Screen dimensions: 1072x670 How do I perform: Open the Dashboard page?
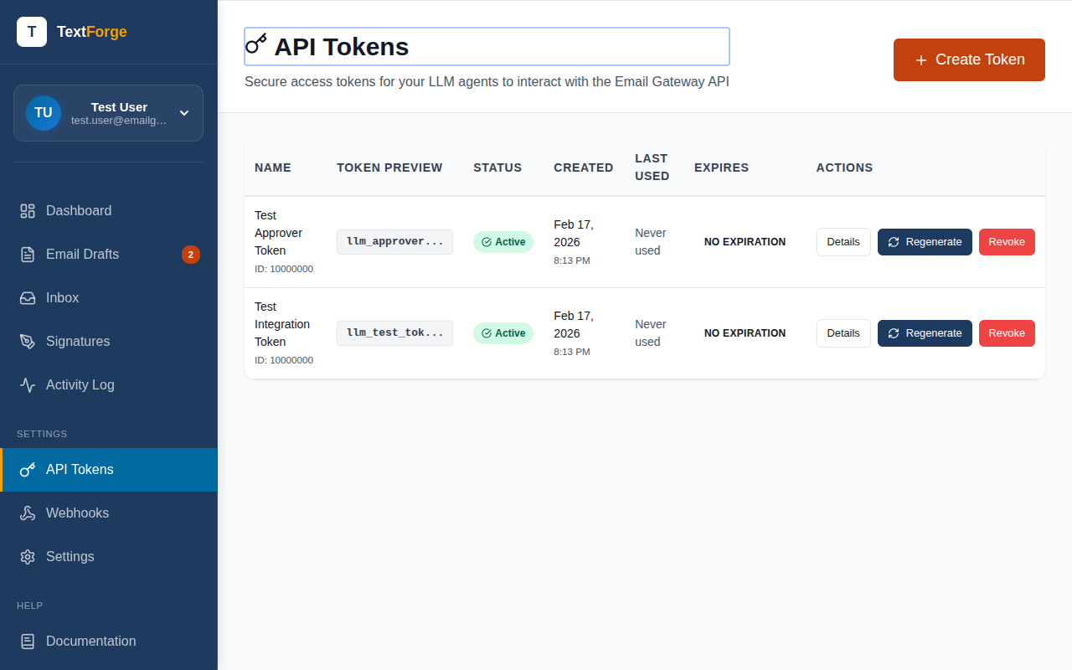[109, 211]
